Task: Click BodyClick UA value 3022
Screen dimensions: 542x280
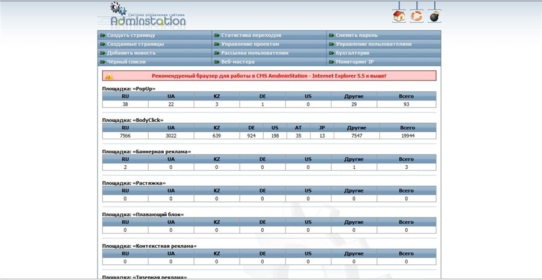Action: pos(171,136)
